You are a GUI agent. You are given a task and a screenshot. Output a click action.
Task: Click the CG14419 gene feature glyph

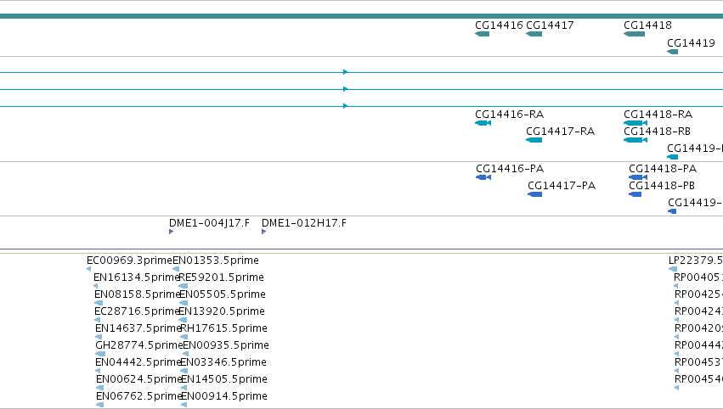click(x=672, y=52)
